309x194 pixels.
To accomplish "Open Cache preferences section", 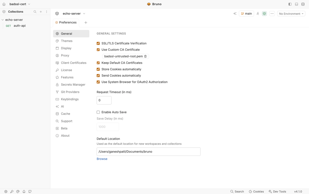I will 71,114.
